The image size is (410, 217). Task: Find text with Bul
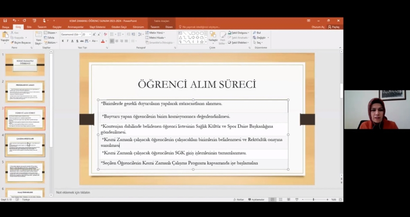pyautogui.click(x=257, y=33)
